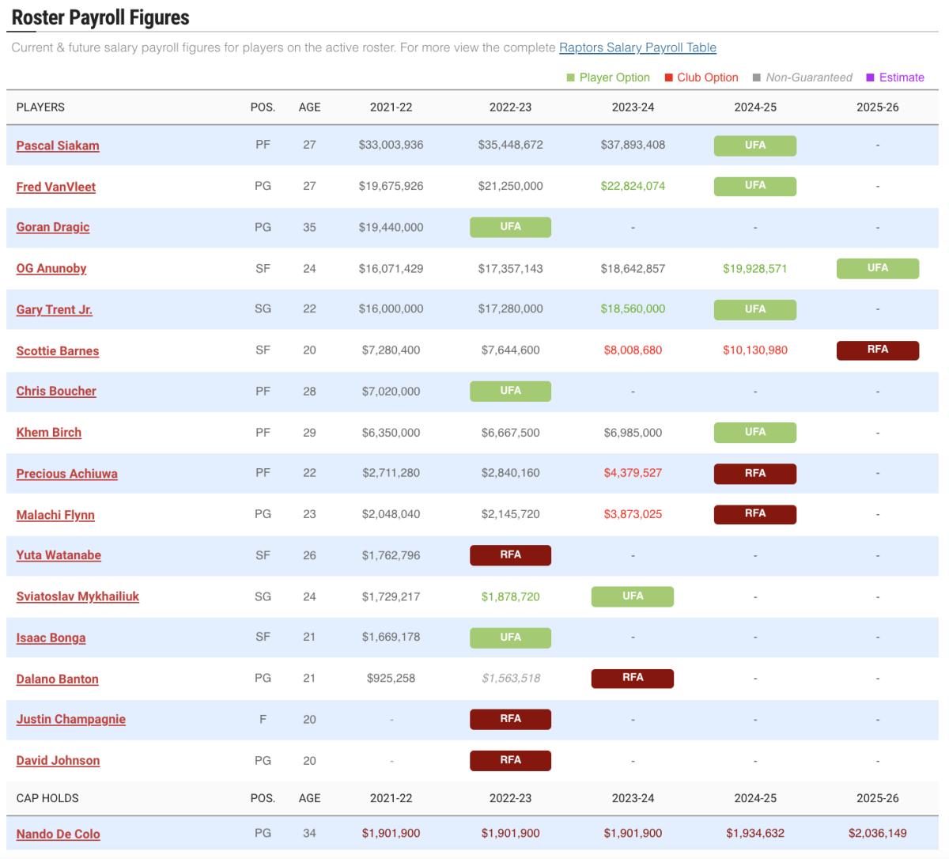The height and width of the screenshot is (859, 949).
Task: Click the purple Estimate legend swatch
Action: pos(871,78)
